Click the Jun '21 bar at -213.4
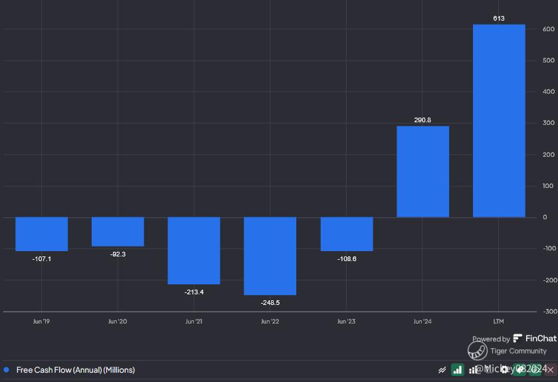The height and width of the screenshot is (382, 558). pyautogui.click(x=193, y=250)
